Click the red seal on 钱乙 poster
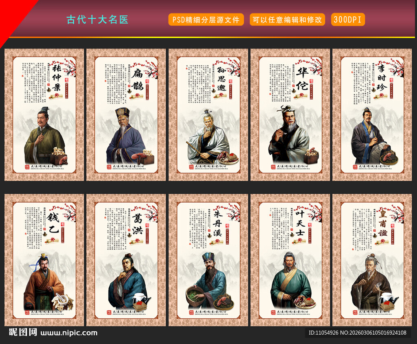The height and width of the screenshot is (344, 417). click(x=62, y=224)
